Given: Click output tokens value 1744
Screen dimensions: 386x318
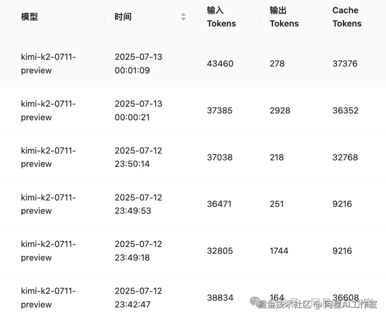Looking at the screenshot, I should point(279,251).
